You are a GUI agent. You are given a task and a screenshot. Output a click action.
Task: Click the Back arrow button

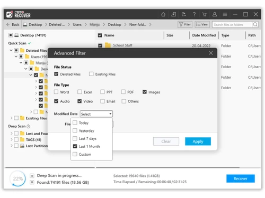13,24
